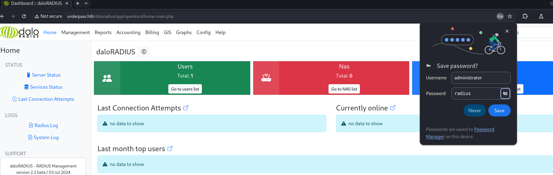Open the Billing menu
Image resolution: width=553 pixels, height=175 pixels.
[x=152, y=32]
